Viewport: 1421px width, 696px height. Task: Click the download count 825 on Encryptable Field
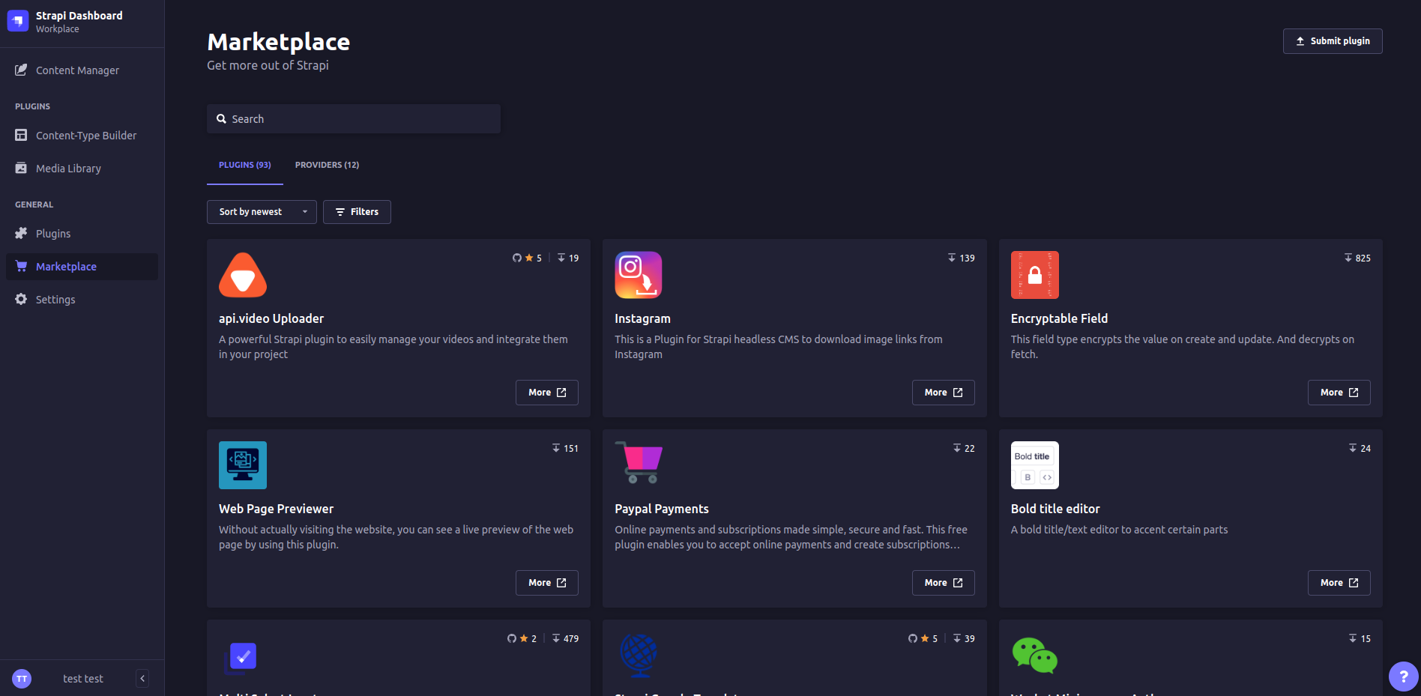1357,258
